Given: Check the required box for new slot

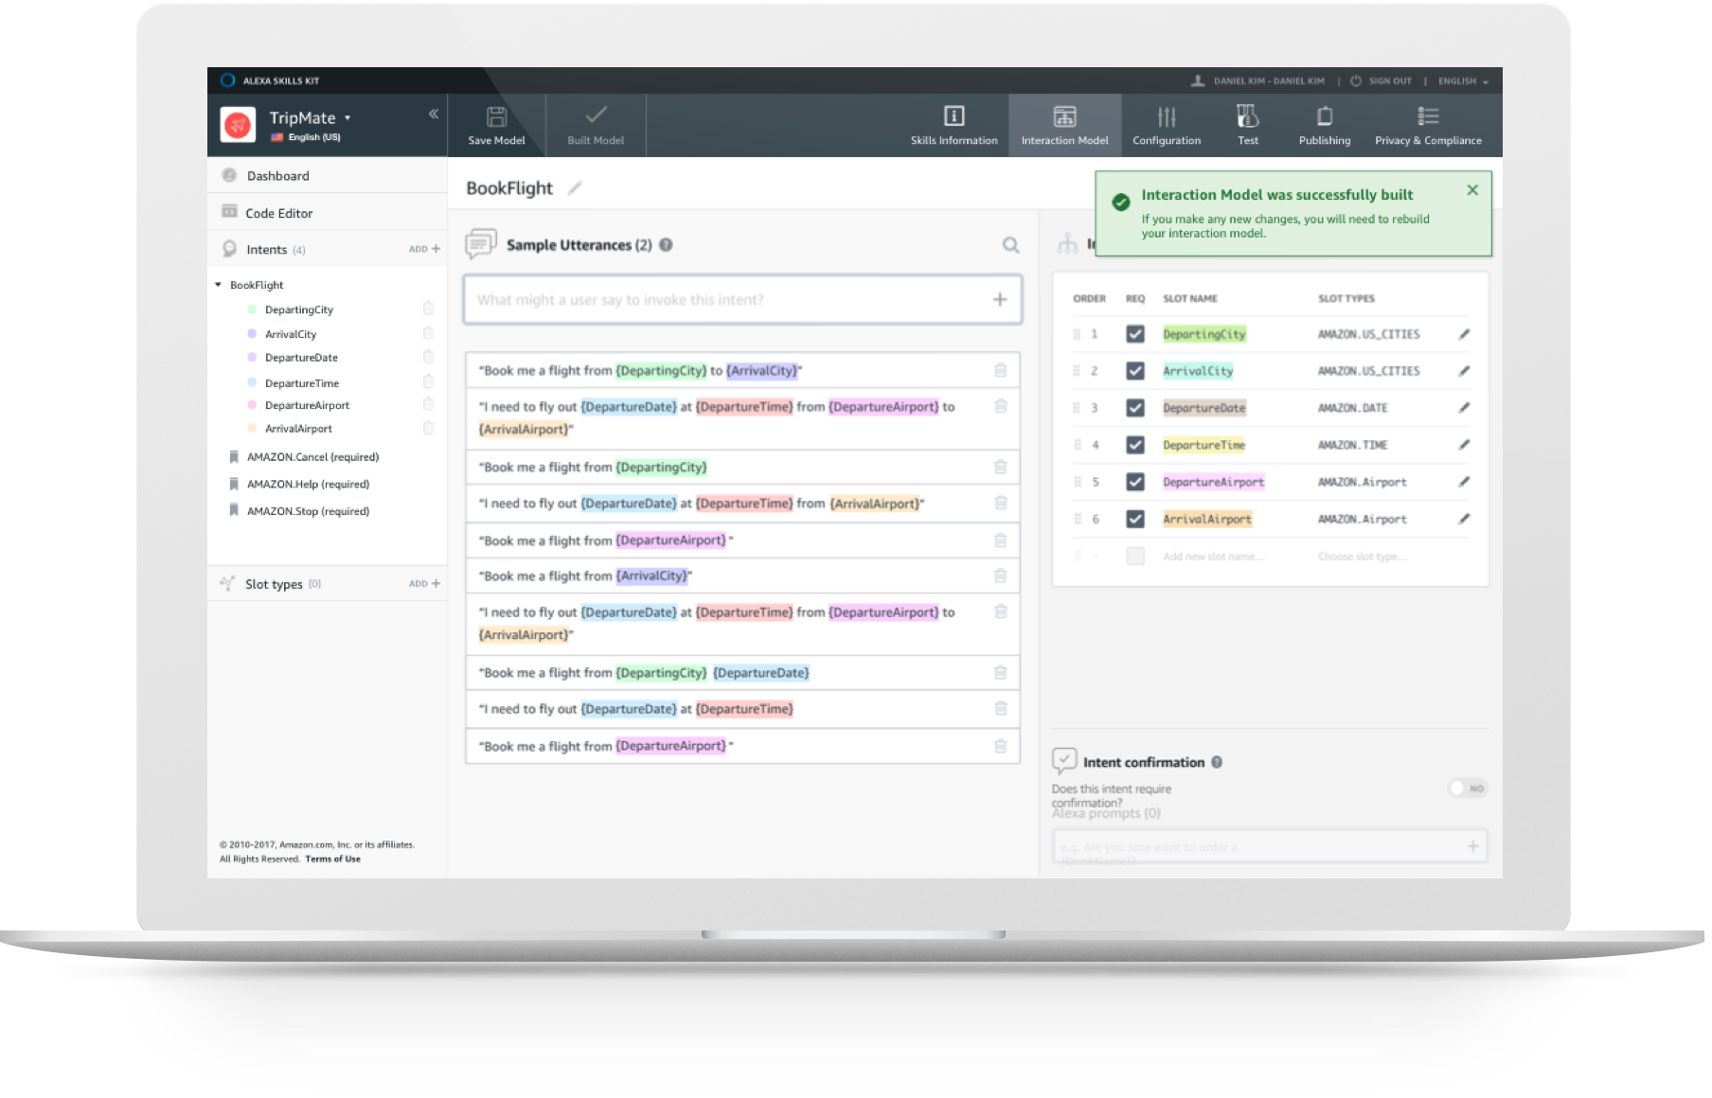Looking at the screenshot, I should [1135, 556].
